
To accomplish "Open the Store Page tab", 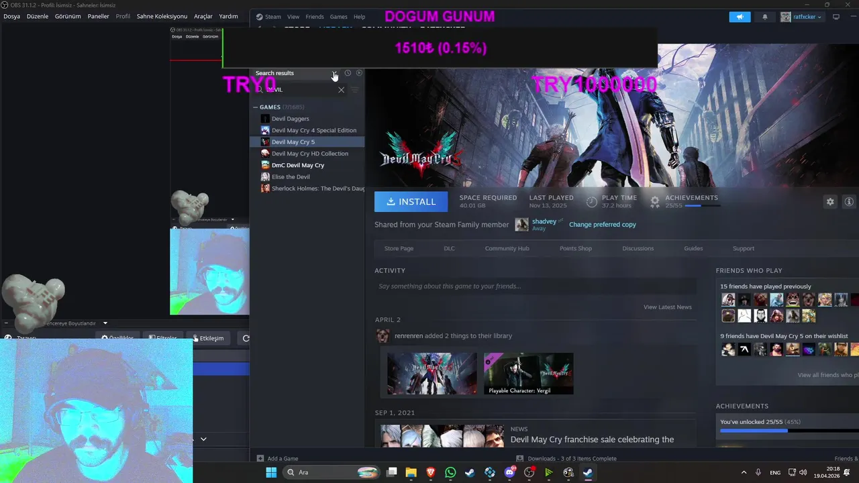I will click(399, 248).
